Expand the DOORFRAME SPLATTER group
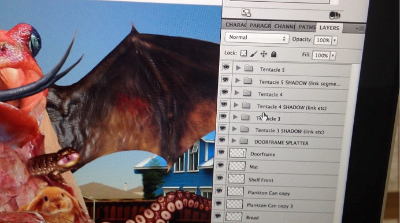 (x=234, y=141)
